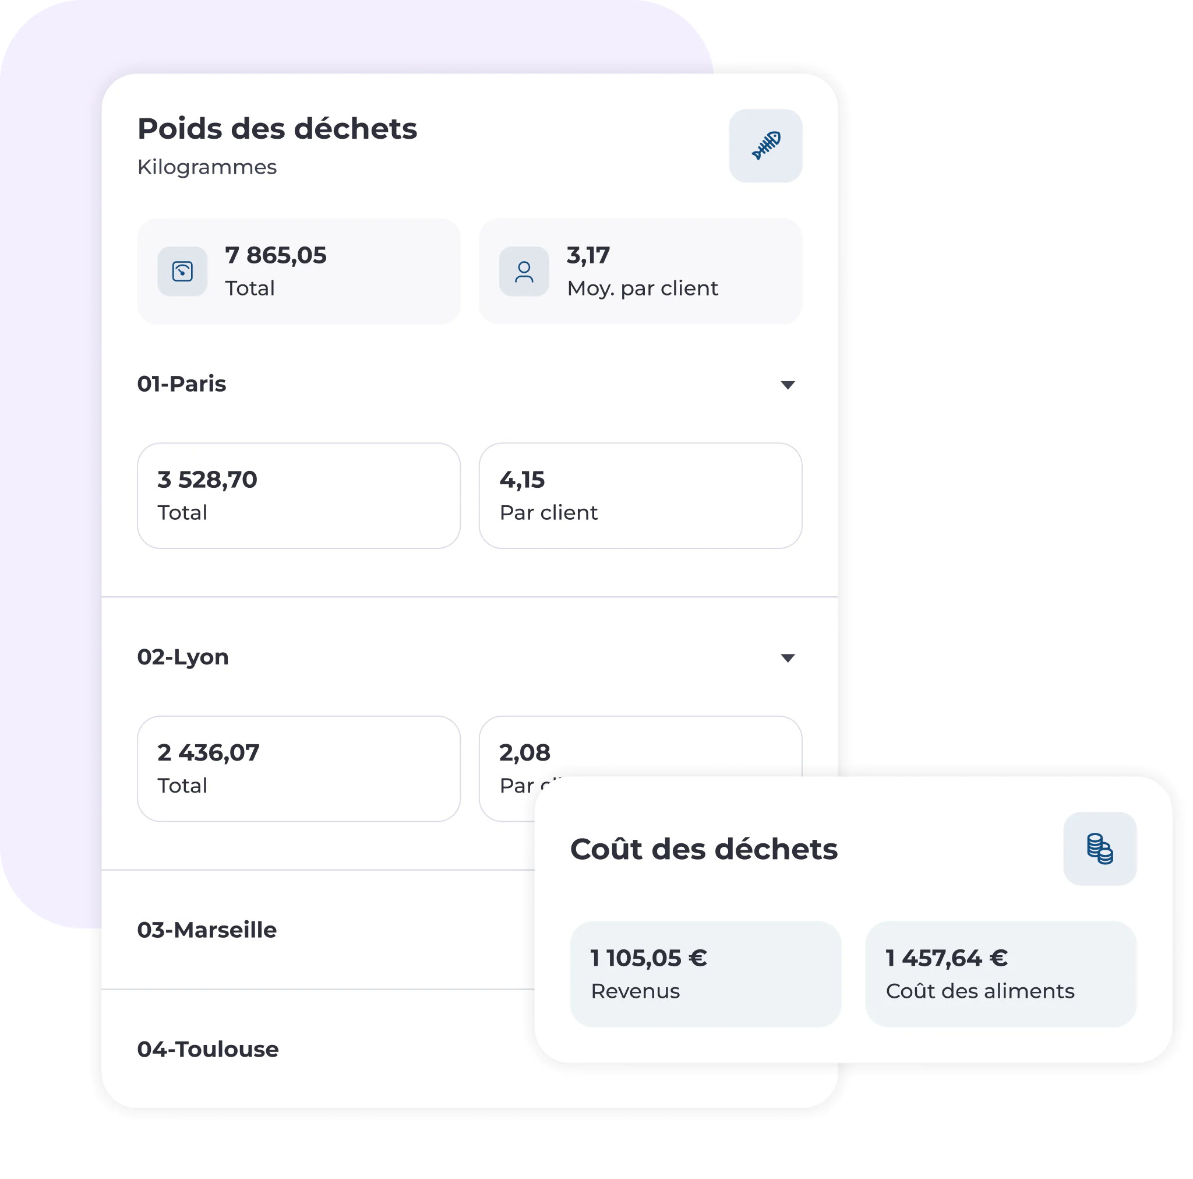This screenshot has width=1193, height=1179.
Task: Click Lyon 2 436,07 Total box
Action: coord(299,769)
